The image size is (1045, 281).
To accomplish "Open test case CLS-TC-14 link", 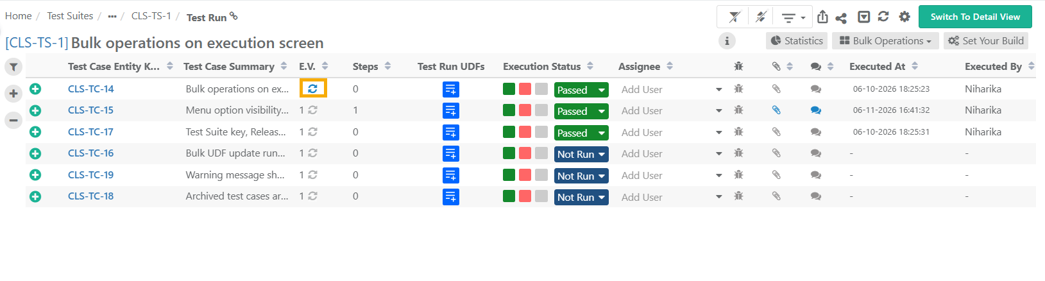I will coord(90,89).
